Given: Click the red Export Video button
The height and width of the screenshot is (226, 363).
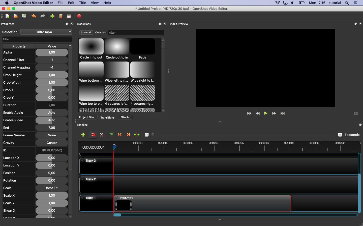Looking at the screenshot, I should [x=79, y=16].
